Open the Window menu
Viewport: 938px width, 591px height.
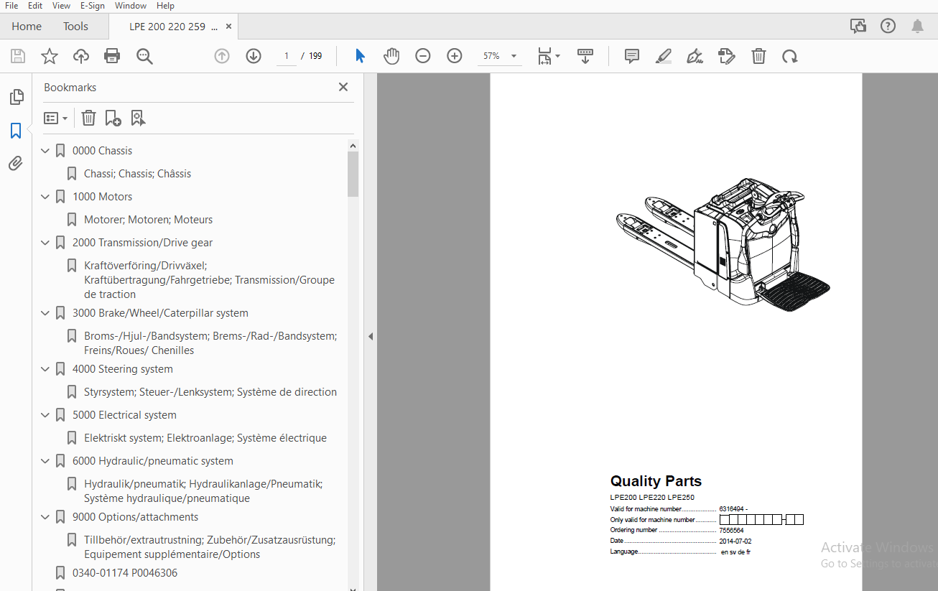[x=131, y=6]
